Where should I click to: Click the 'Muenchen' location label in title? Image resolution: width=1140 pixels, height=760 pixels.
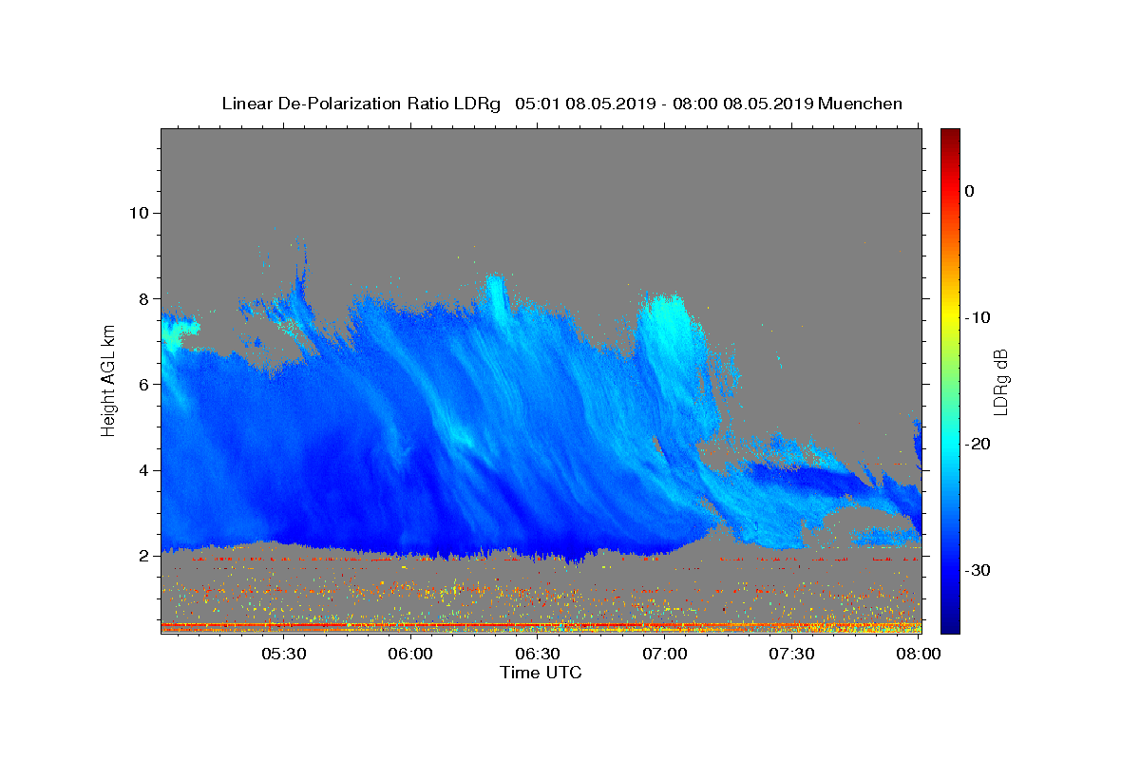pos(860,104)
